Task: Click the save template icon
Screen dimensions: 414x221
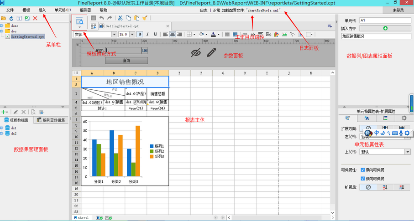Action: coord(94,18)
